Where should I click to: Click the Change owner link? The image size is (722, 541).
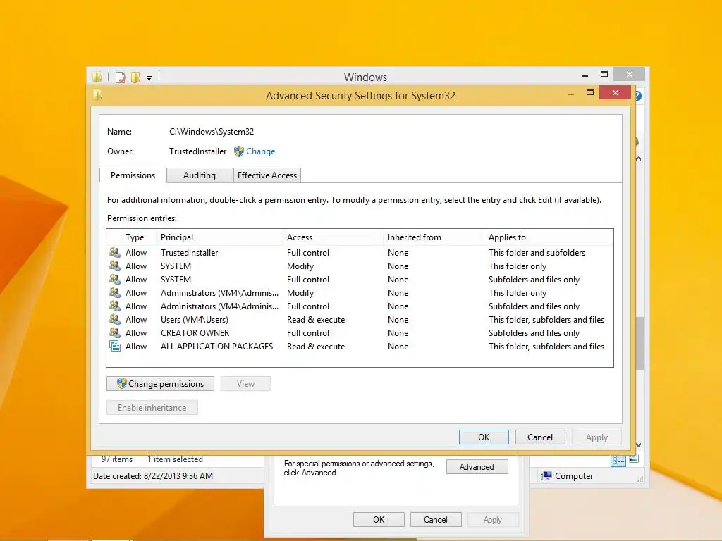point(261,151)
